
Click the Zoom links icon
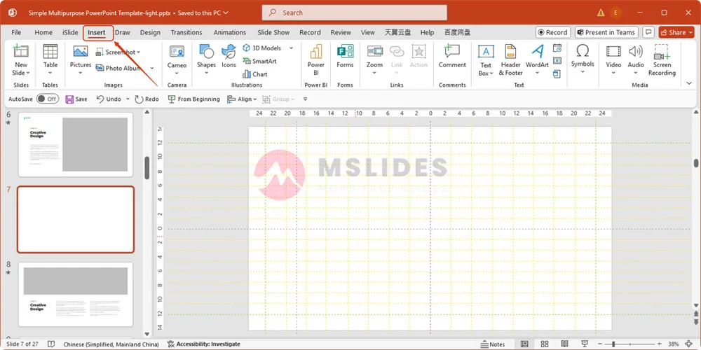tap(374, 51)
